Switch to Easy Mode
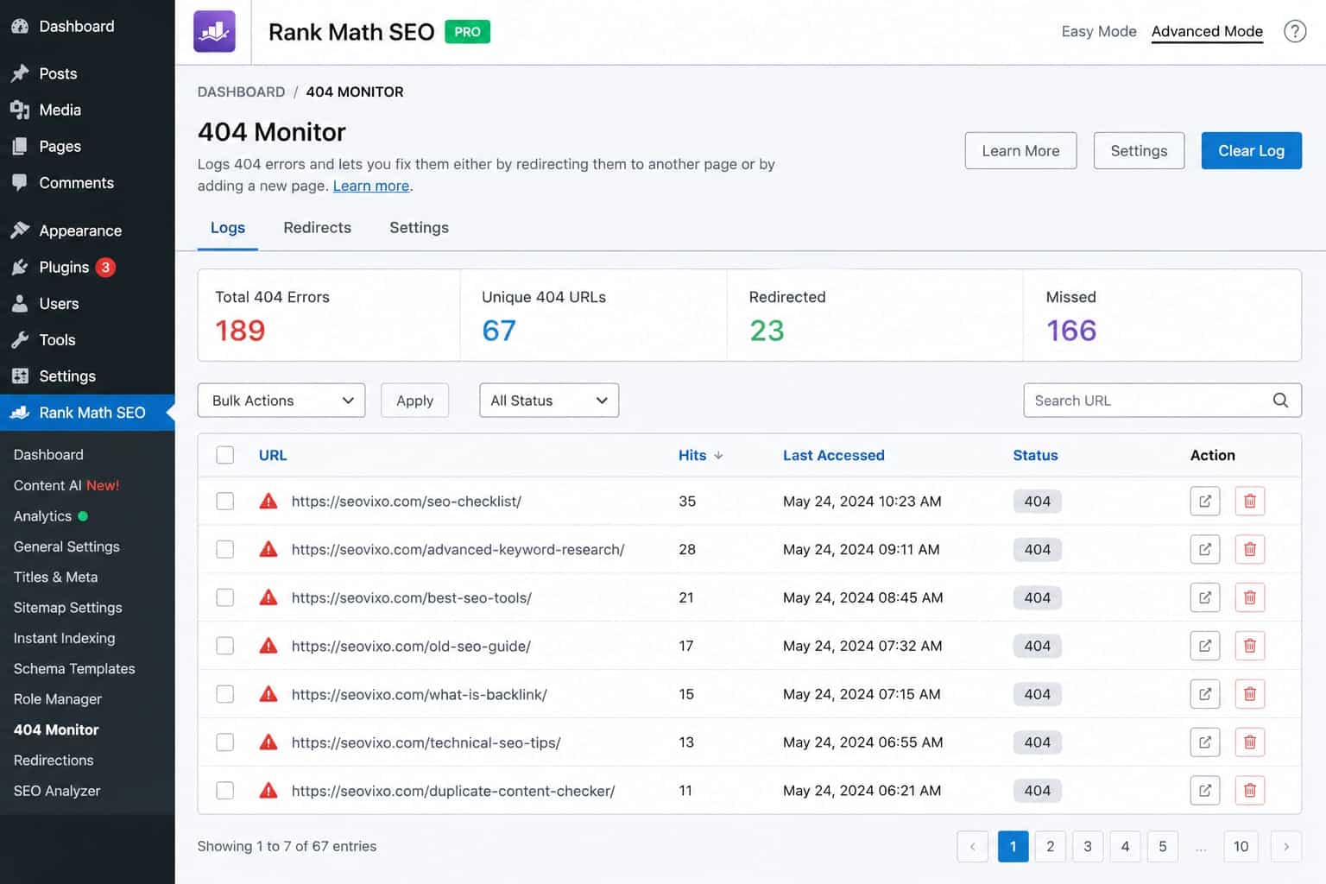This screenshot has width=1326, height=884. pos(1099,32)
